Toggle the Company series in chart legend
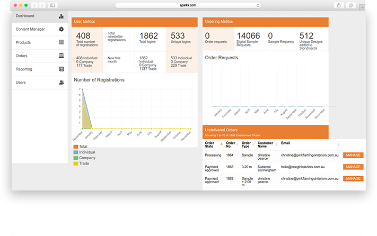This screenshot has height=236, width=377. (86, 158)
